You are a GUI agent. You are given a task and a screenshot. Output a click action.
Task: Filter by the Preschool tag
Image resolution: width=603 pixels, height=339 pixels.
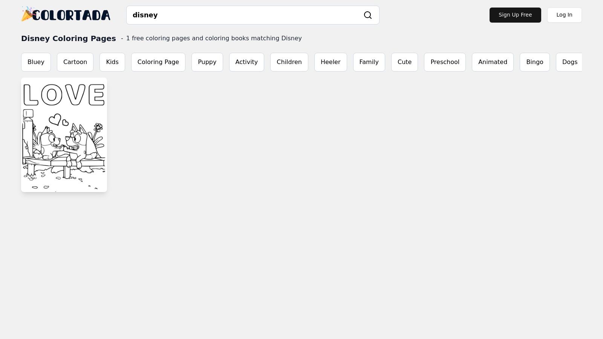coord(445,62)
